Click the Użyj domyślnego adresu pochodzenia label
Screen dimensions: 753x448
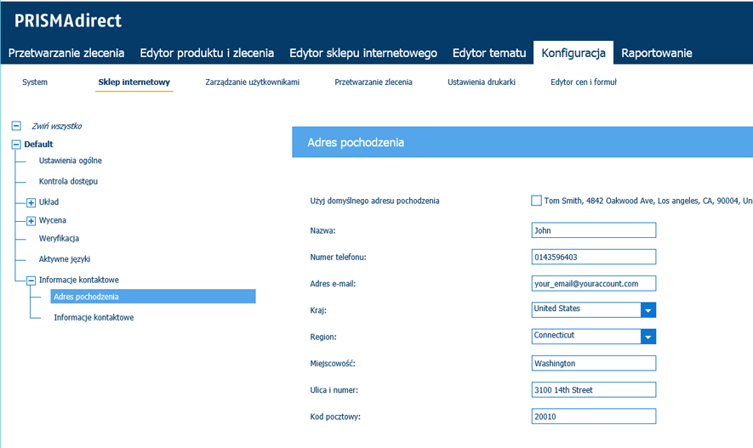374,201
